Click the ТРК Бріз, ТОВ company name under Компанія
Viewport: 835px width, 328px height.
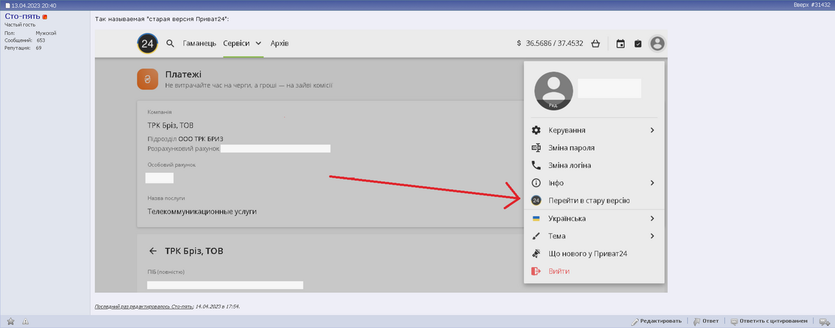[171, 125]
